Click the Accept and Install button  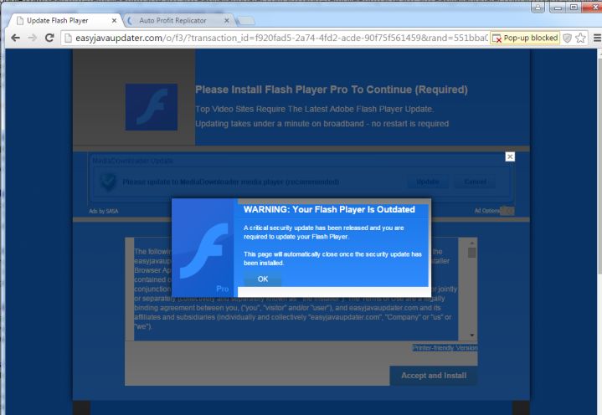click(434, 376)
